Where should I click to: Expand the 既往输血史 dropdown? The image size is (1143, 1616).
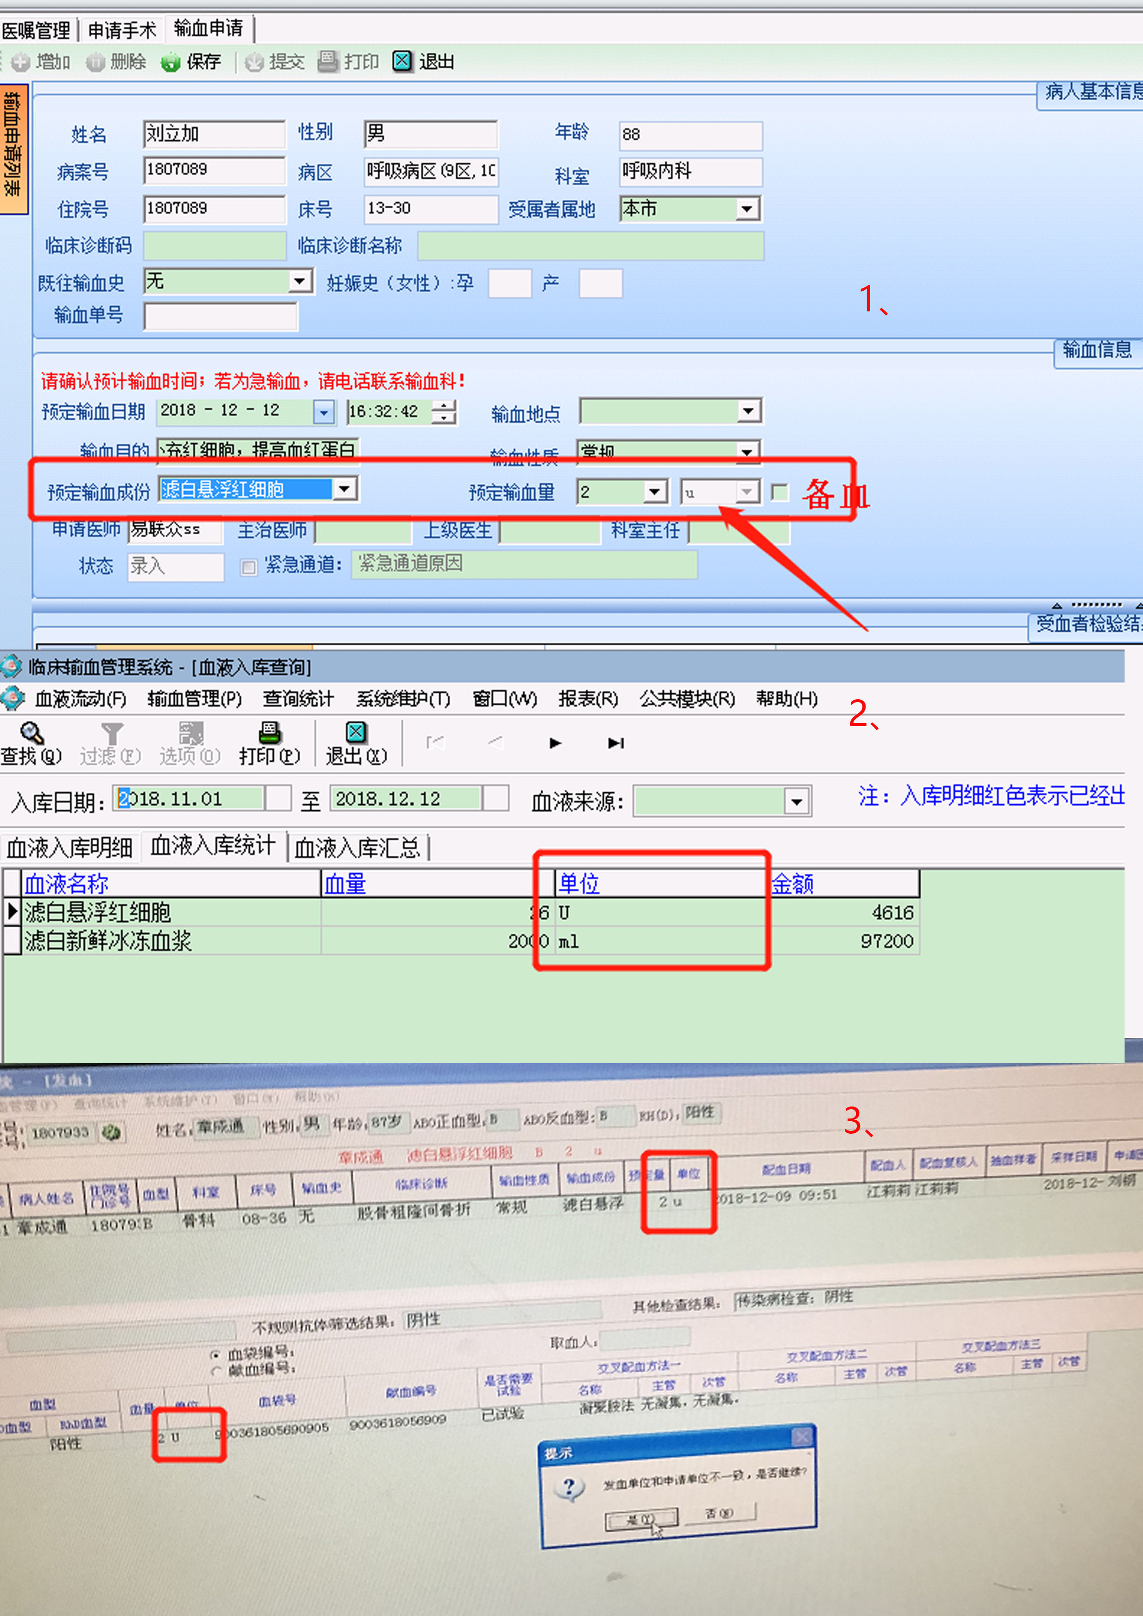(x=300, y=281)
